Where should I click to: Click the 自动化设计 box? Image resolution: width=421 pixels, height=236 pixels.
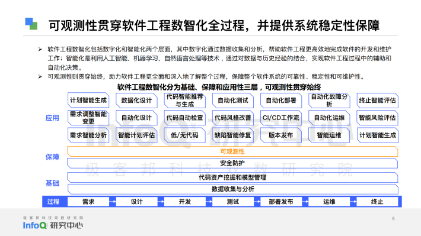tap(136, 118)
